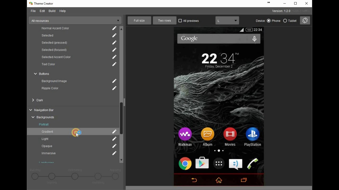This screenshot has height=190, width=339.
Task: Open the Edit menu
Action: 42,11
